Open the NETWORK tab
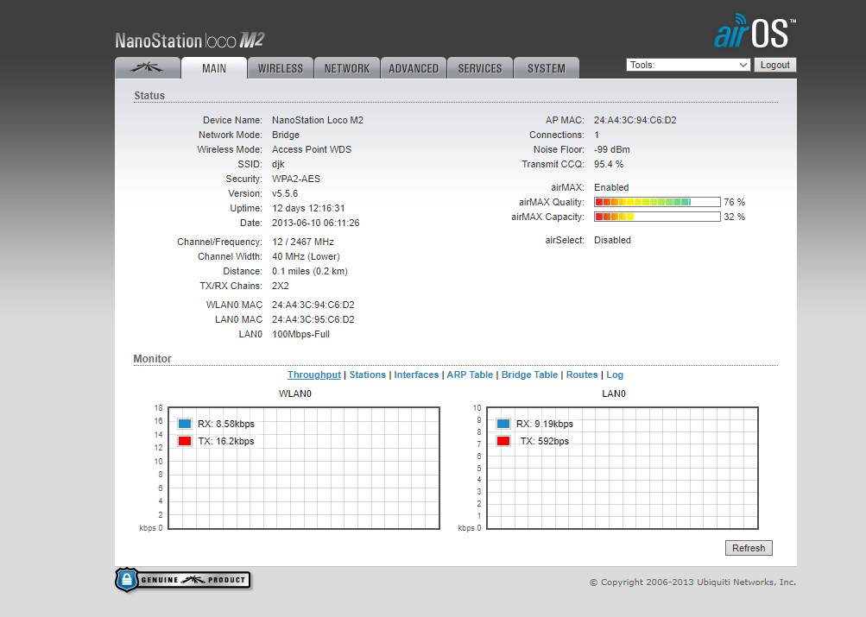Image resolution: width=866 pixels, height=617 pixels. (x=347, y=68)
